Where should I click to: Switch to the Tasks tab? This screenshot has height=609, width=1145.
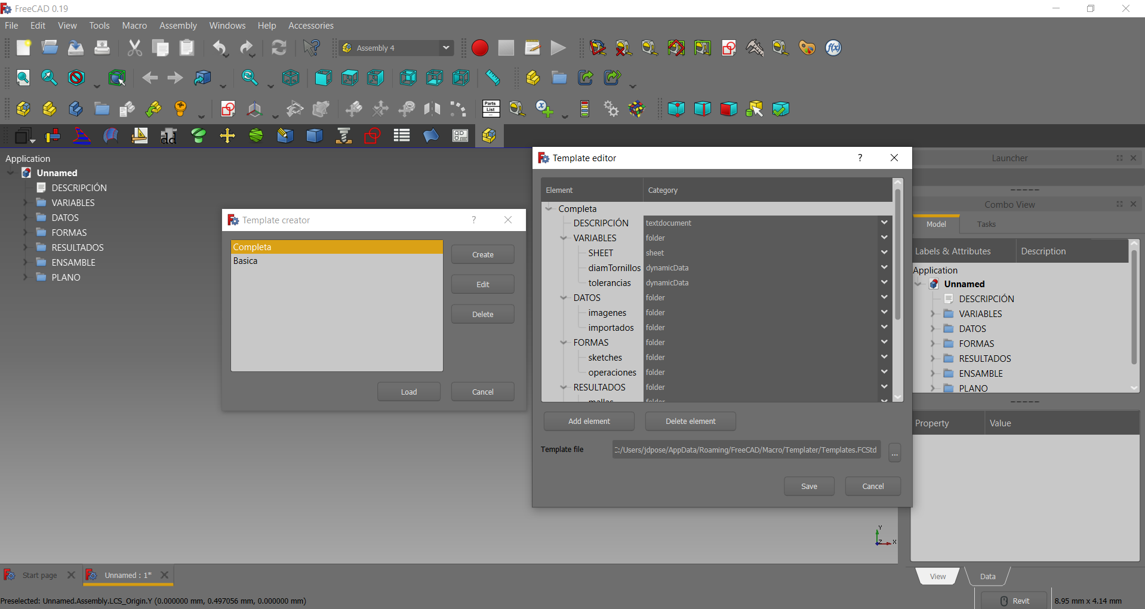tap(986, 224)
